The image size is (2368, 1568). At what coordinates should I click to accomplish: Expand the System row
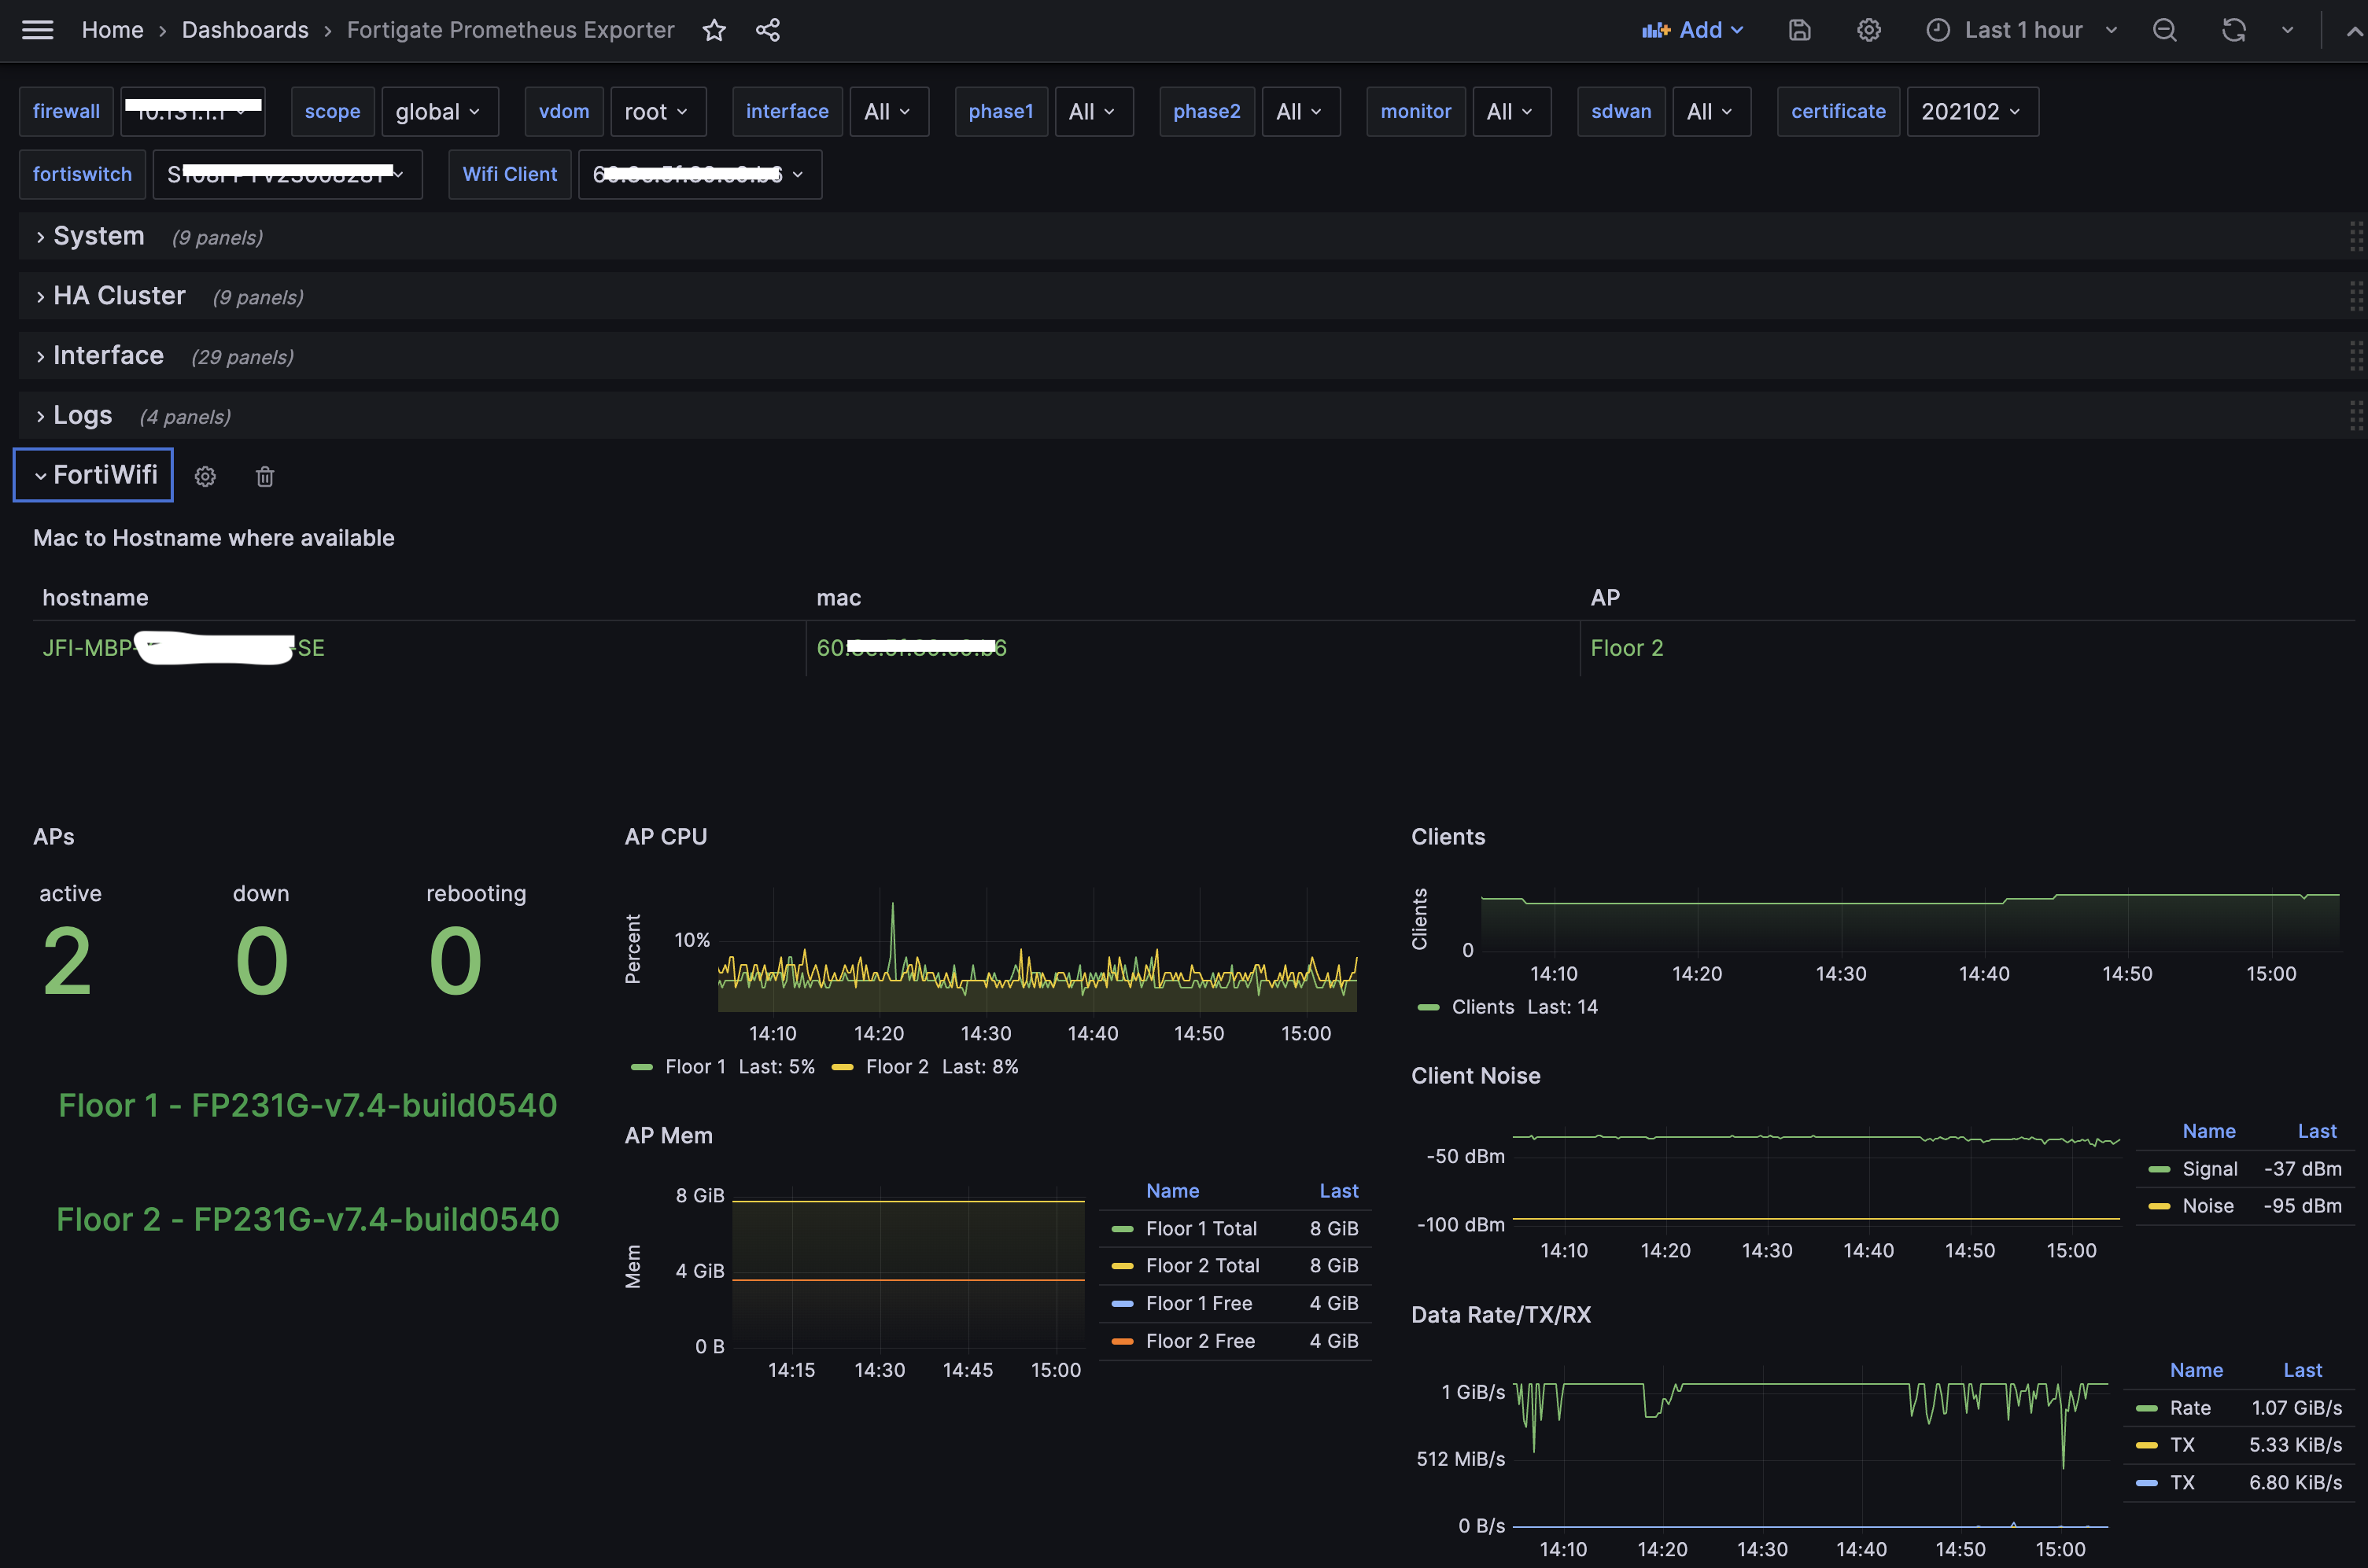pyautogui.click(x=98, y=237)
